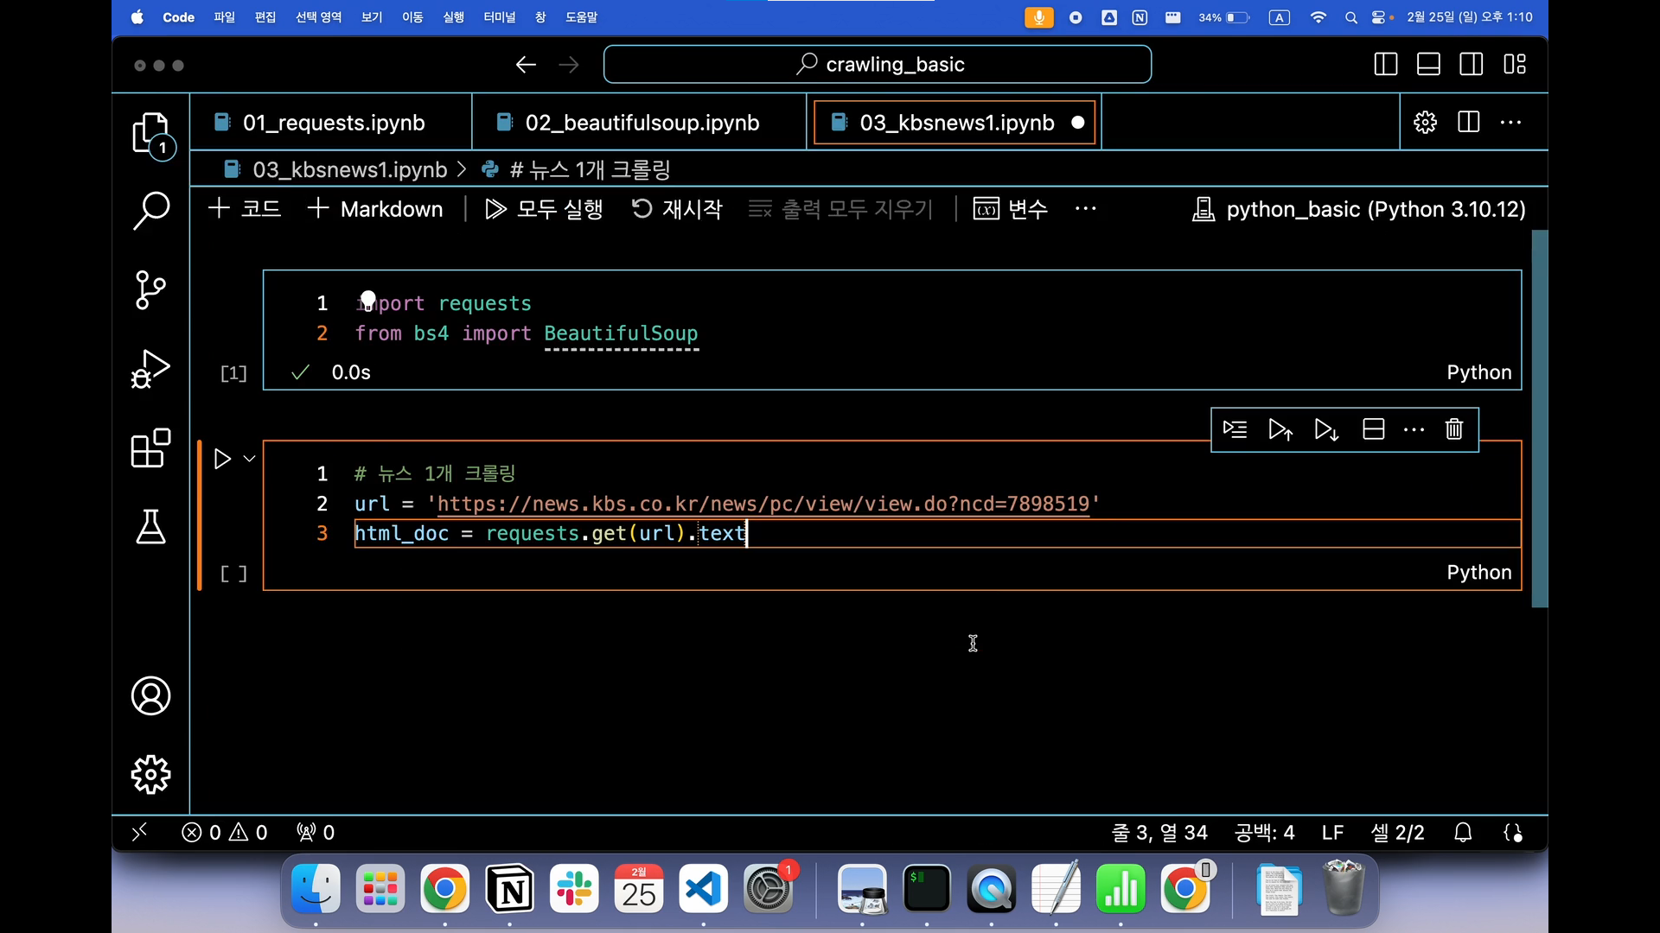Viewport: 1660px width, 933px height.
Task: Open the Source Control sidebar icon
Action: [x=150, y=290]
